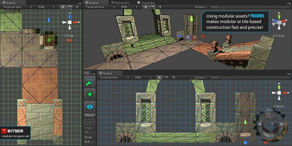Toggle audio speaker icon in bottom panel
Screen dimensions: 292x146
(x=173, y=77)
